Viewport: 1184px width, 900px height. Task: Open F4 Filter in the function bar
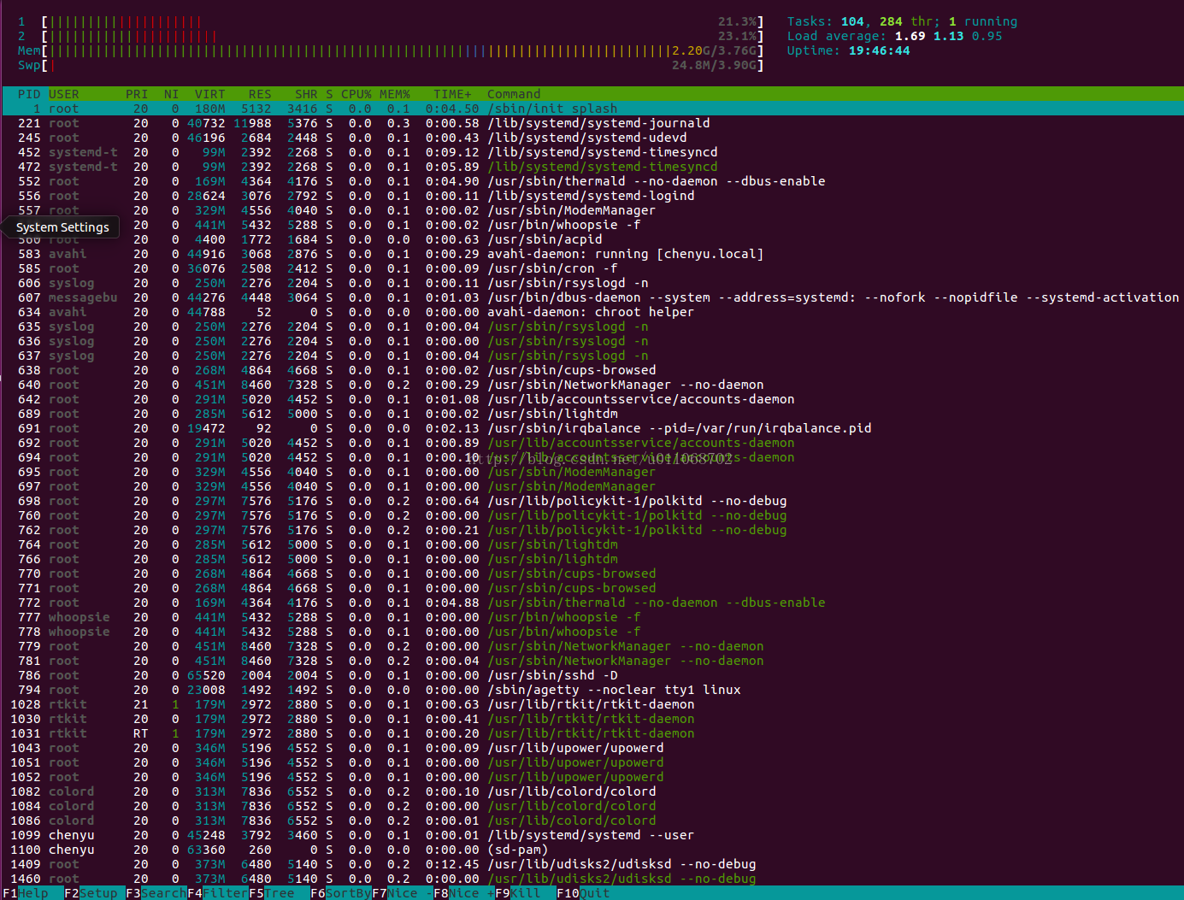218,893
